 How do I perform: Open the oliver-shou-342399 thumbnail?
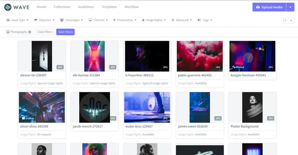tap(42, 107)
